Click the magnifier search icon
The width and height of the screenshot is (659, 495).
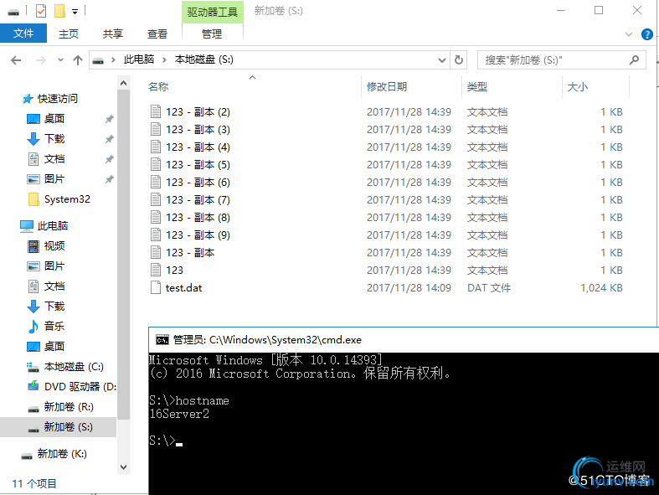point(634,60)
